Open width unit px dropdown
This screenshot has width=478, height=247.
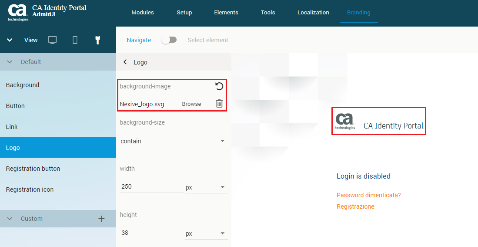[206, 187]
